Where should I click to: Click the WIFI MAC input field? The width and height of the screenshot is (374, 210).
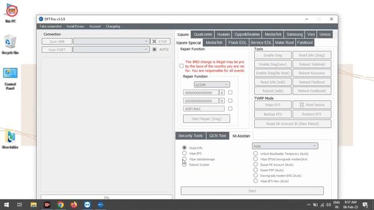click(x=204, y=109)
